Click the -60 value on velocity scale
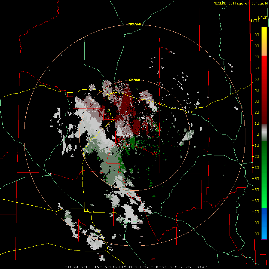 [256, 201]
